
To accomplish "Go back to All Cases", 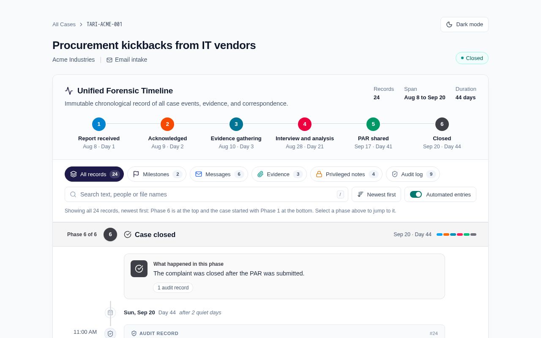I will [x=64, y=25].
